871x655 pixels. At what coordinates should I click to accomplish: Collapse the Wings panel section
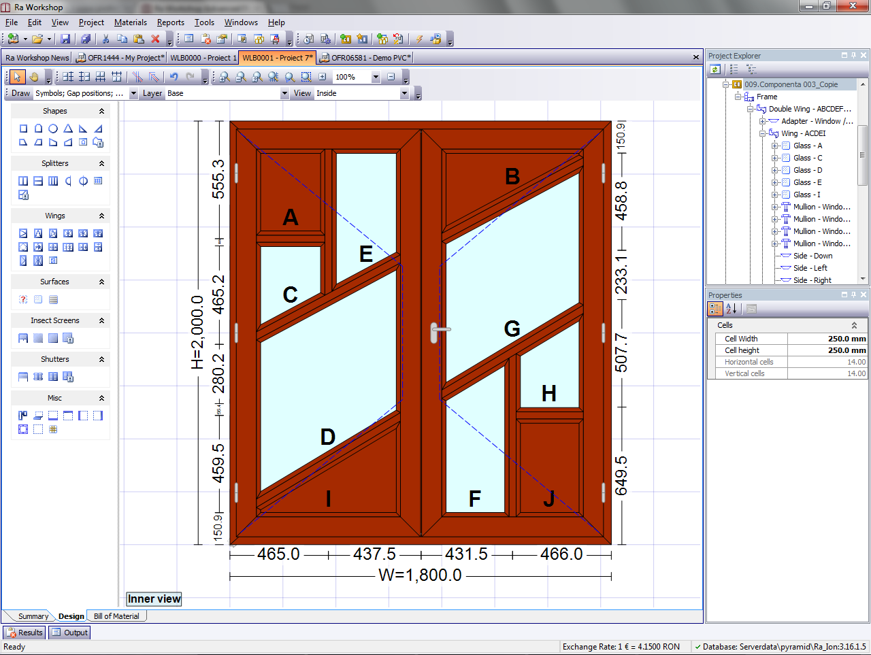coord(101,216)
